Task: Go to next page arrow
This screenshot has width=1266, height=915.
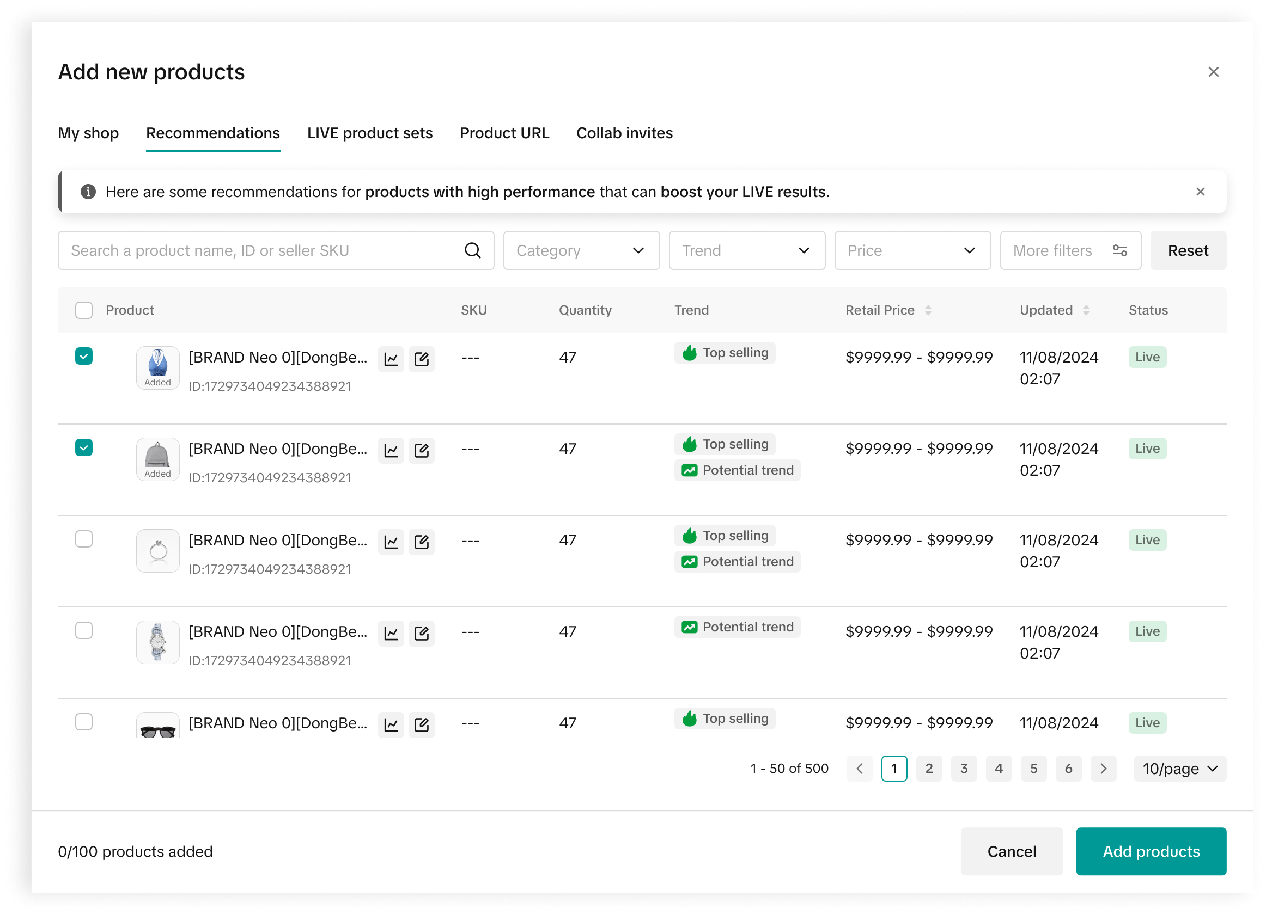Action: pos(1103,769)
